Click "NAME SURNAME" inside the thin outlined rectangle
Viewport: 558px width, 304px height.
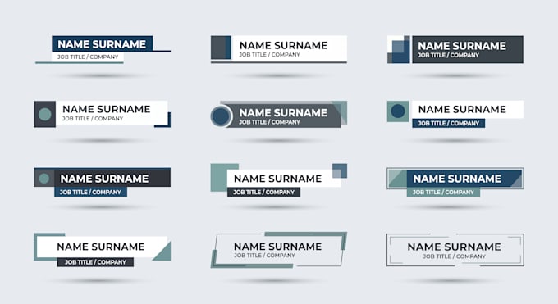[x=454, y=247]
